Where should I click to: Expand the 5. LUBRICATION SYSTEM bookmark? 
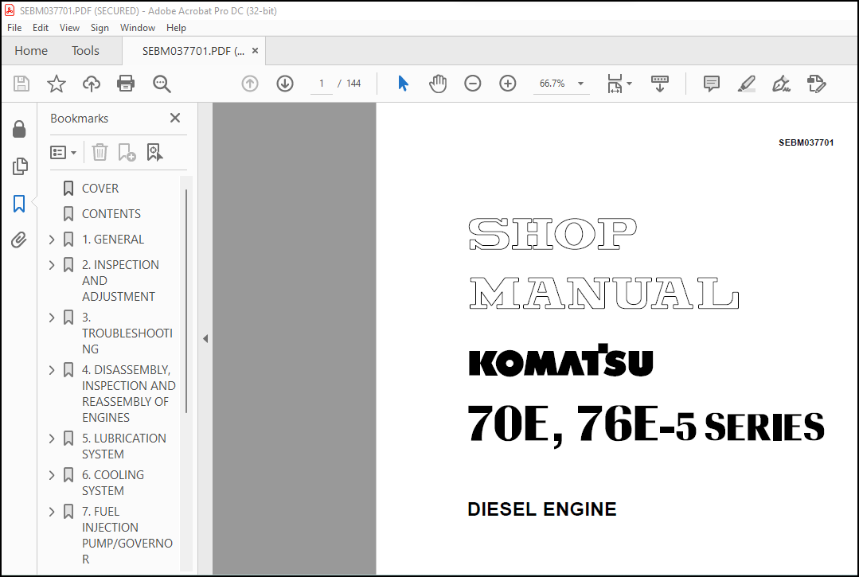coord(52,439)
